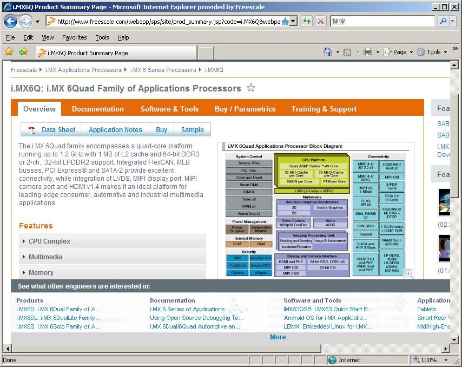The height and width of the screenshot is (367, 462).
Task: Click the search box in toolbar
Action: coord(382,21)
